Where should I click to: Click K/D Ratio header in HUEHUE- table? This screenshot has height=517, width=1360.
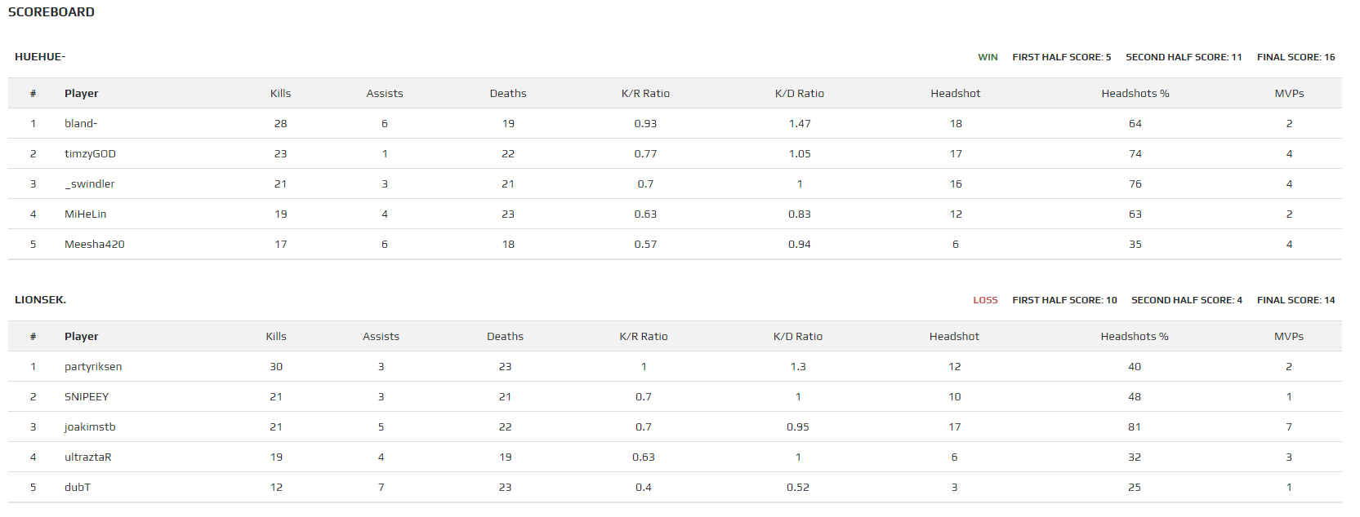(799, 94)
